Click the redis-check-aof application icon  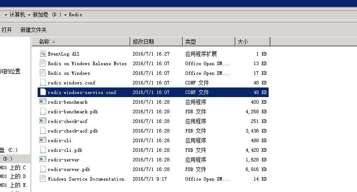click(43, 121)
